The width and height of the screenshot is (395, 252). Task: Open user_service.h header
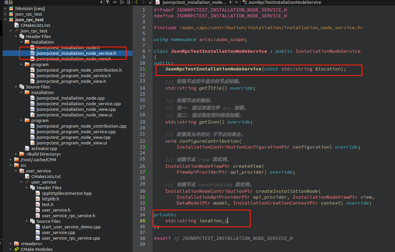pos(56,210)
